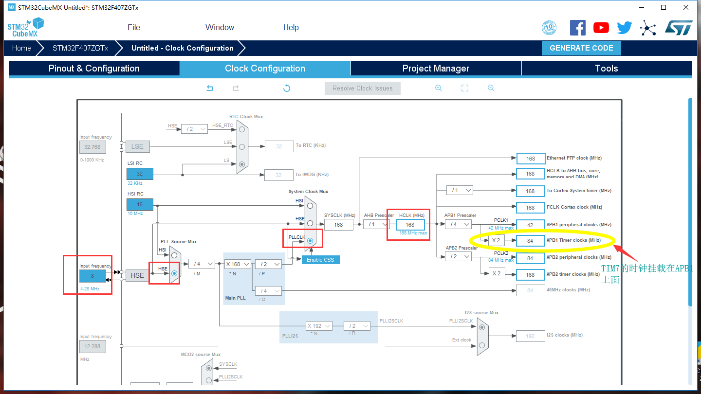Click the ST logo icon
This screenshot has height=394, width=701.
(x=679, y=28)
